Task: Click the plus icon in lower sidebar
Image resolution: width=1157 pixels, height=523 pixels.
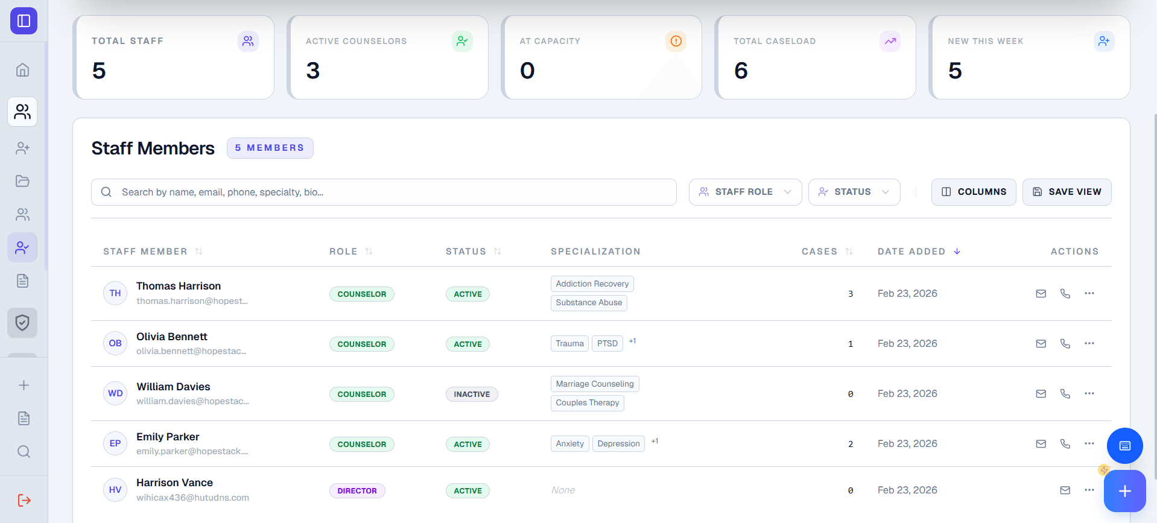Action: tap(24, 385)
